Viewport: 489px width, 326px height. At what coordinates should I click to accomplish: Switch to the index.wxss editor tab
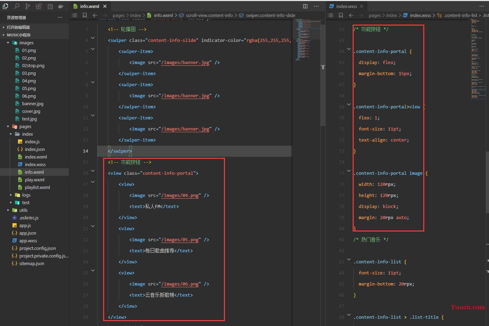point(346,6)
